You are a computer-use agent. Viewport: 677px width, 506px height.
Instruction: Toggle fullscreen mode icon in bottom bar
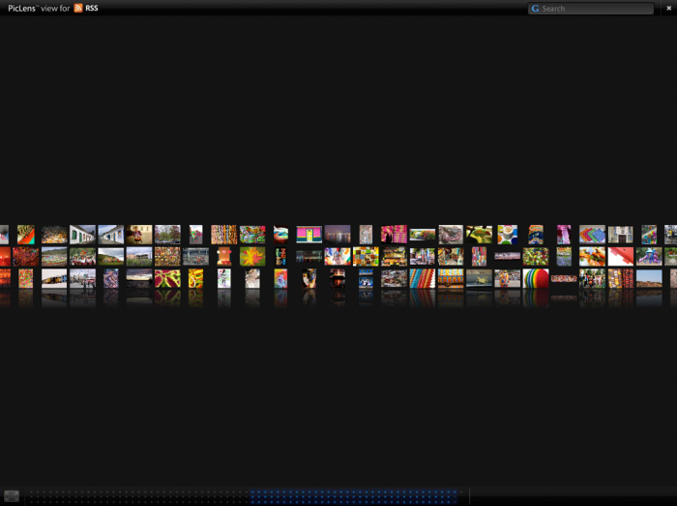(x=12, y=496)
